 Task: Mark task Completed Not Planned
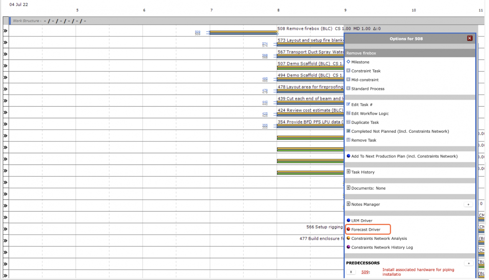pyautogui.click(x=400, y=131)
